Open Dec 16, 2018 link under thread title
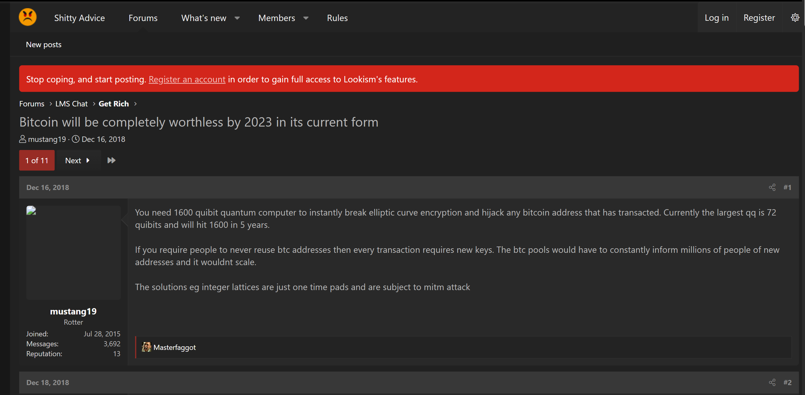This screenshot has width=805, height=395. [x=103, y=139]
